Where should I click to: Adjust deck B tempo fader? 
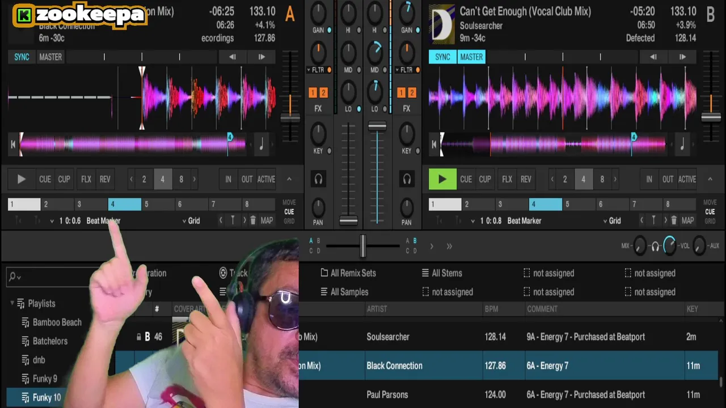[711, 117]
